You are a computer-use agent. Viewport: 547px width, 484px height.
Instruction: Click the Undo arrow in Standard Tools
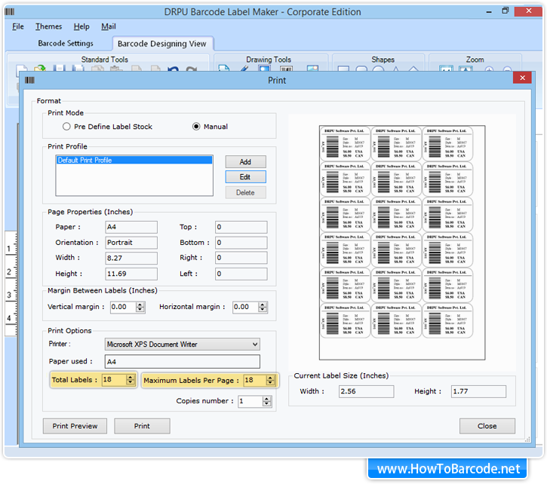173,69
